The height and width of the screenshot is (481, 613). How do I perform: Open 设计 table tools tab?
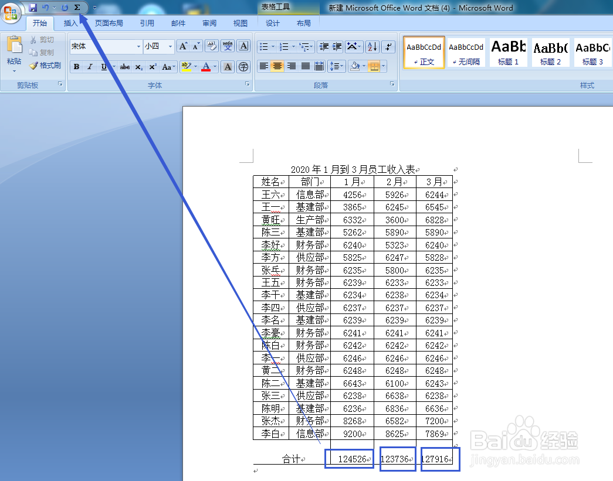(x=273, y=23)
